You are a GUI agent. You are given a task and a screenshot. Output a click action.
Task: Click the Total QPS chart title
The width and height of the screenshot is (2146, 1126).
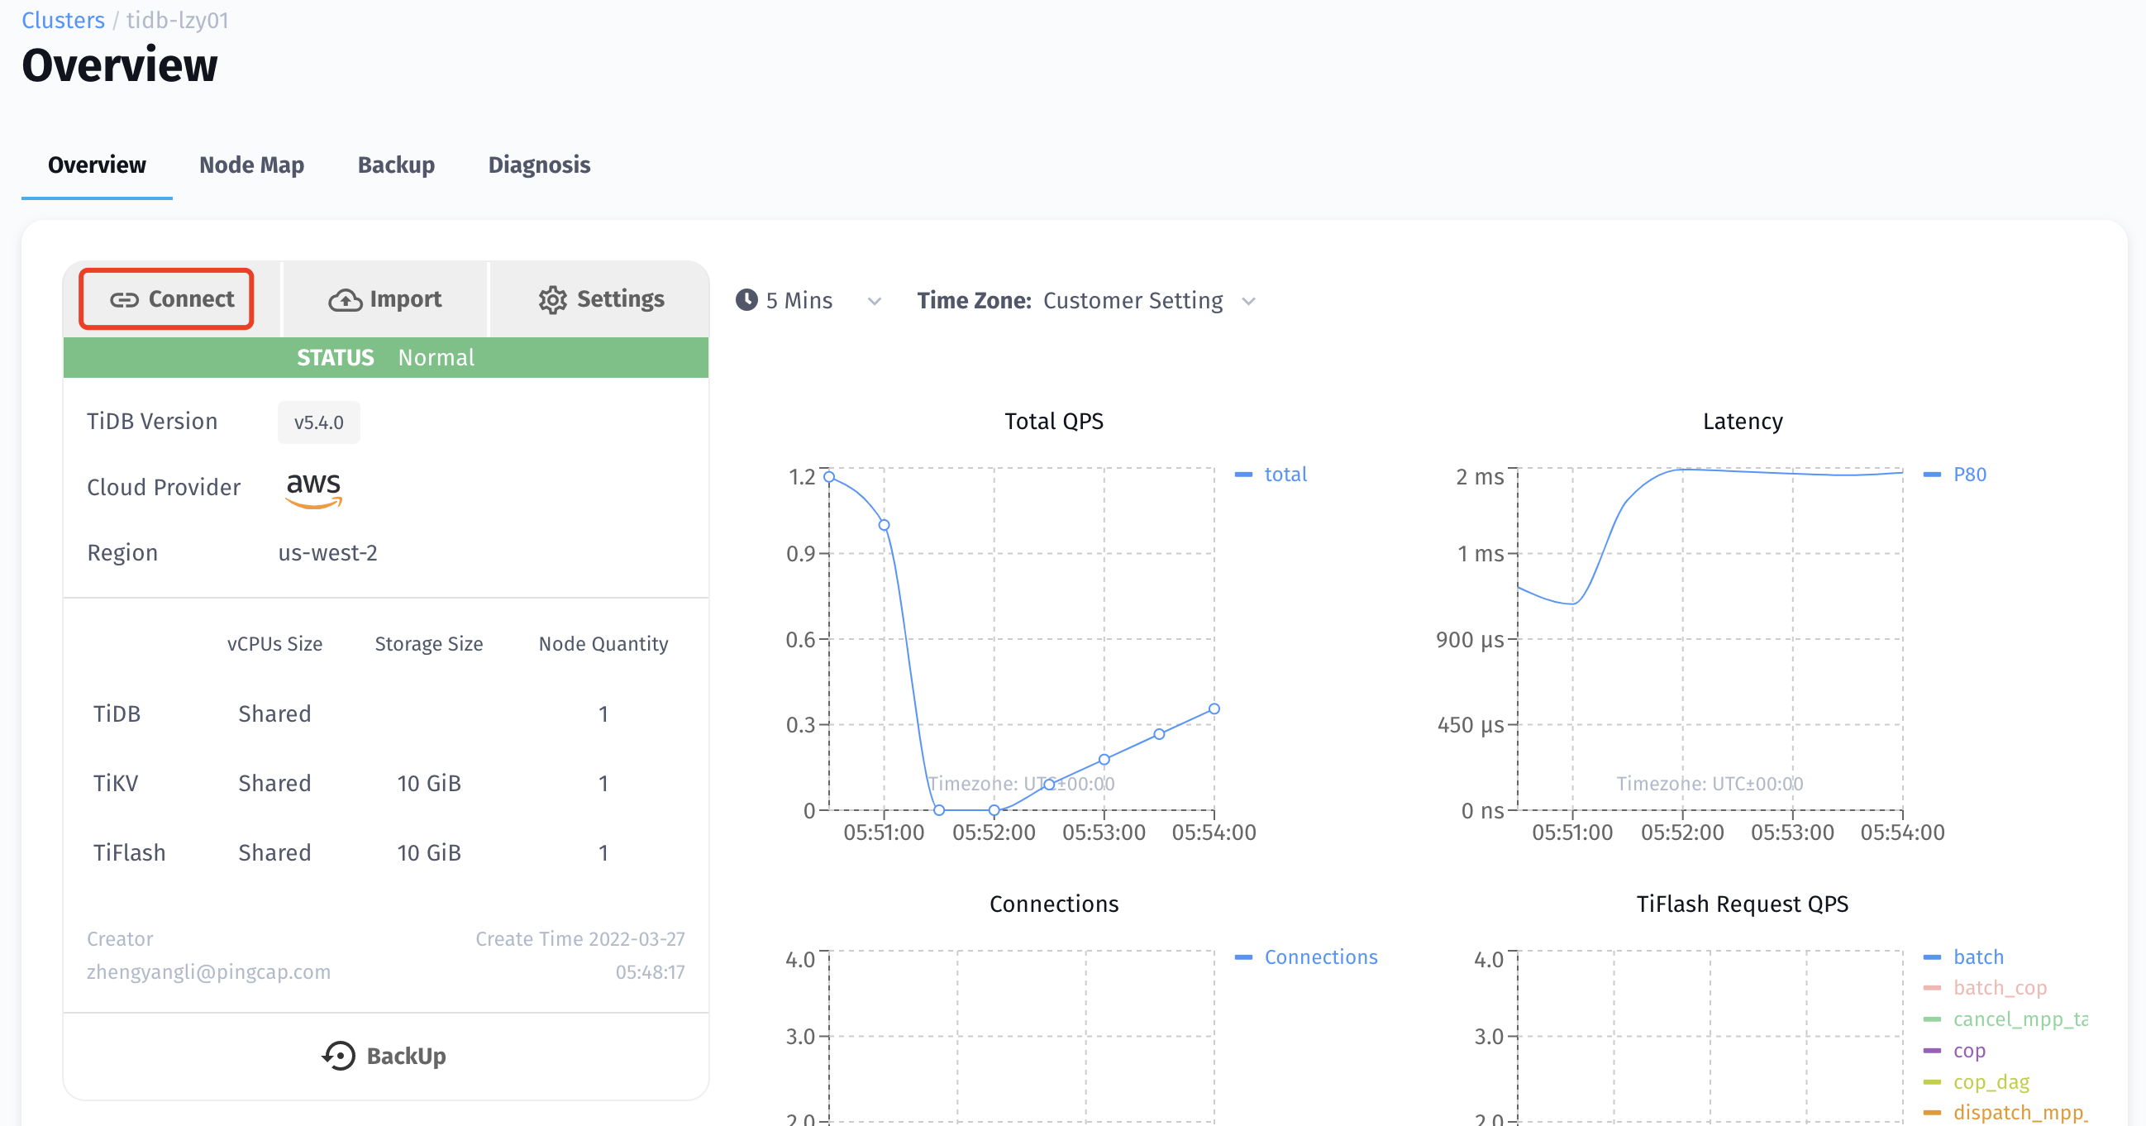[x=1053, y=422]
